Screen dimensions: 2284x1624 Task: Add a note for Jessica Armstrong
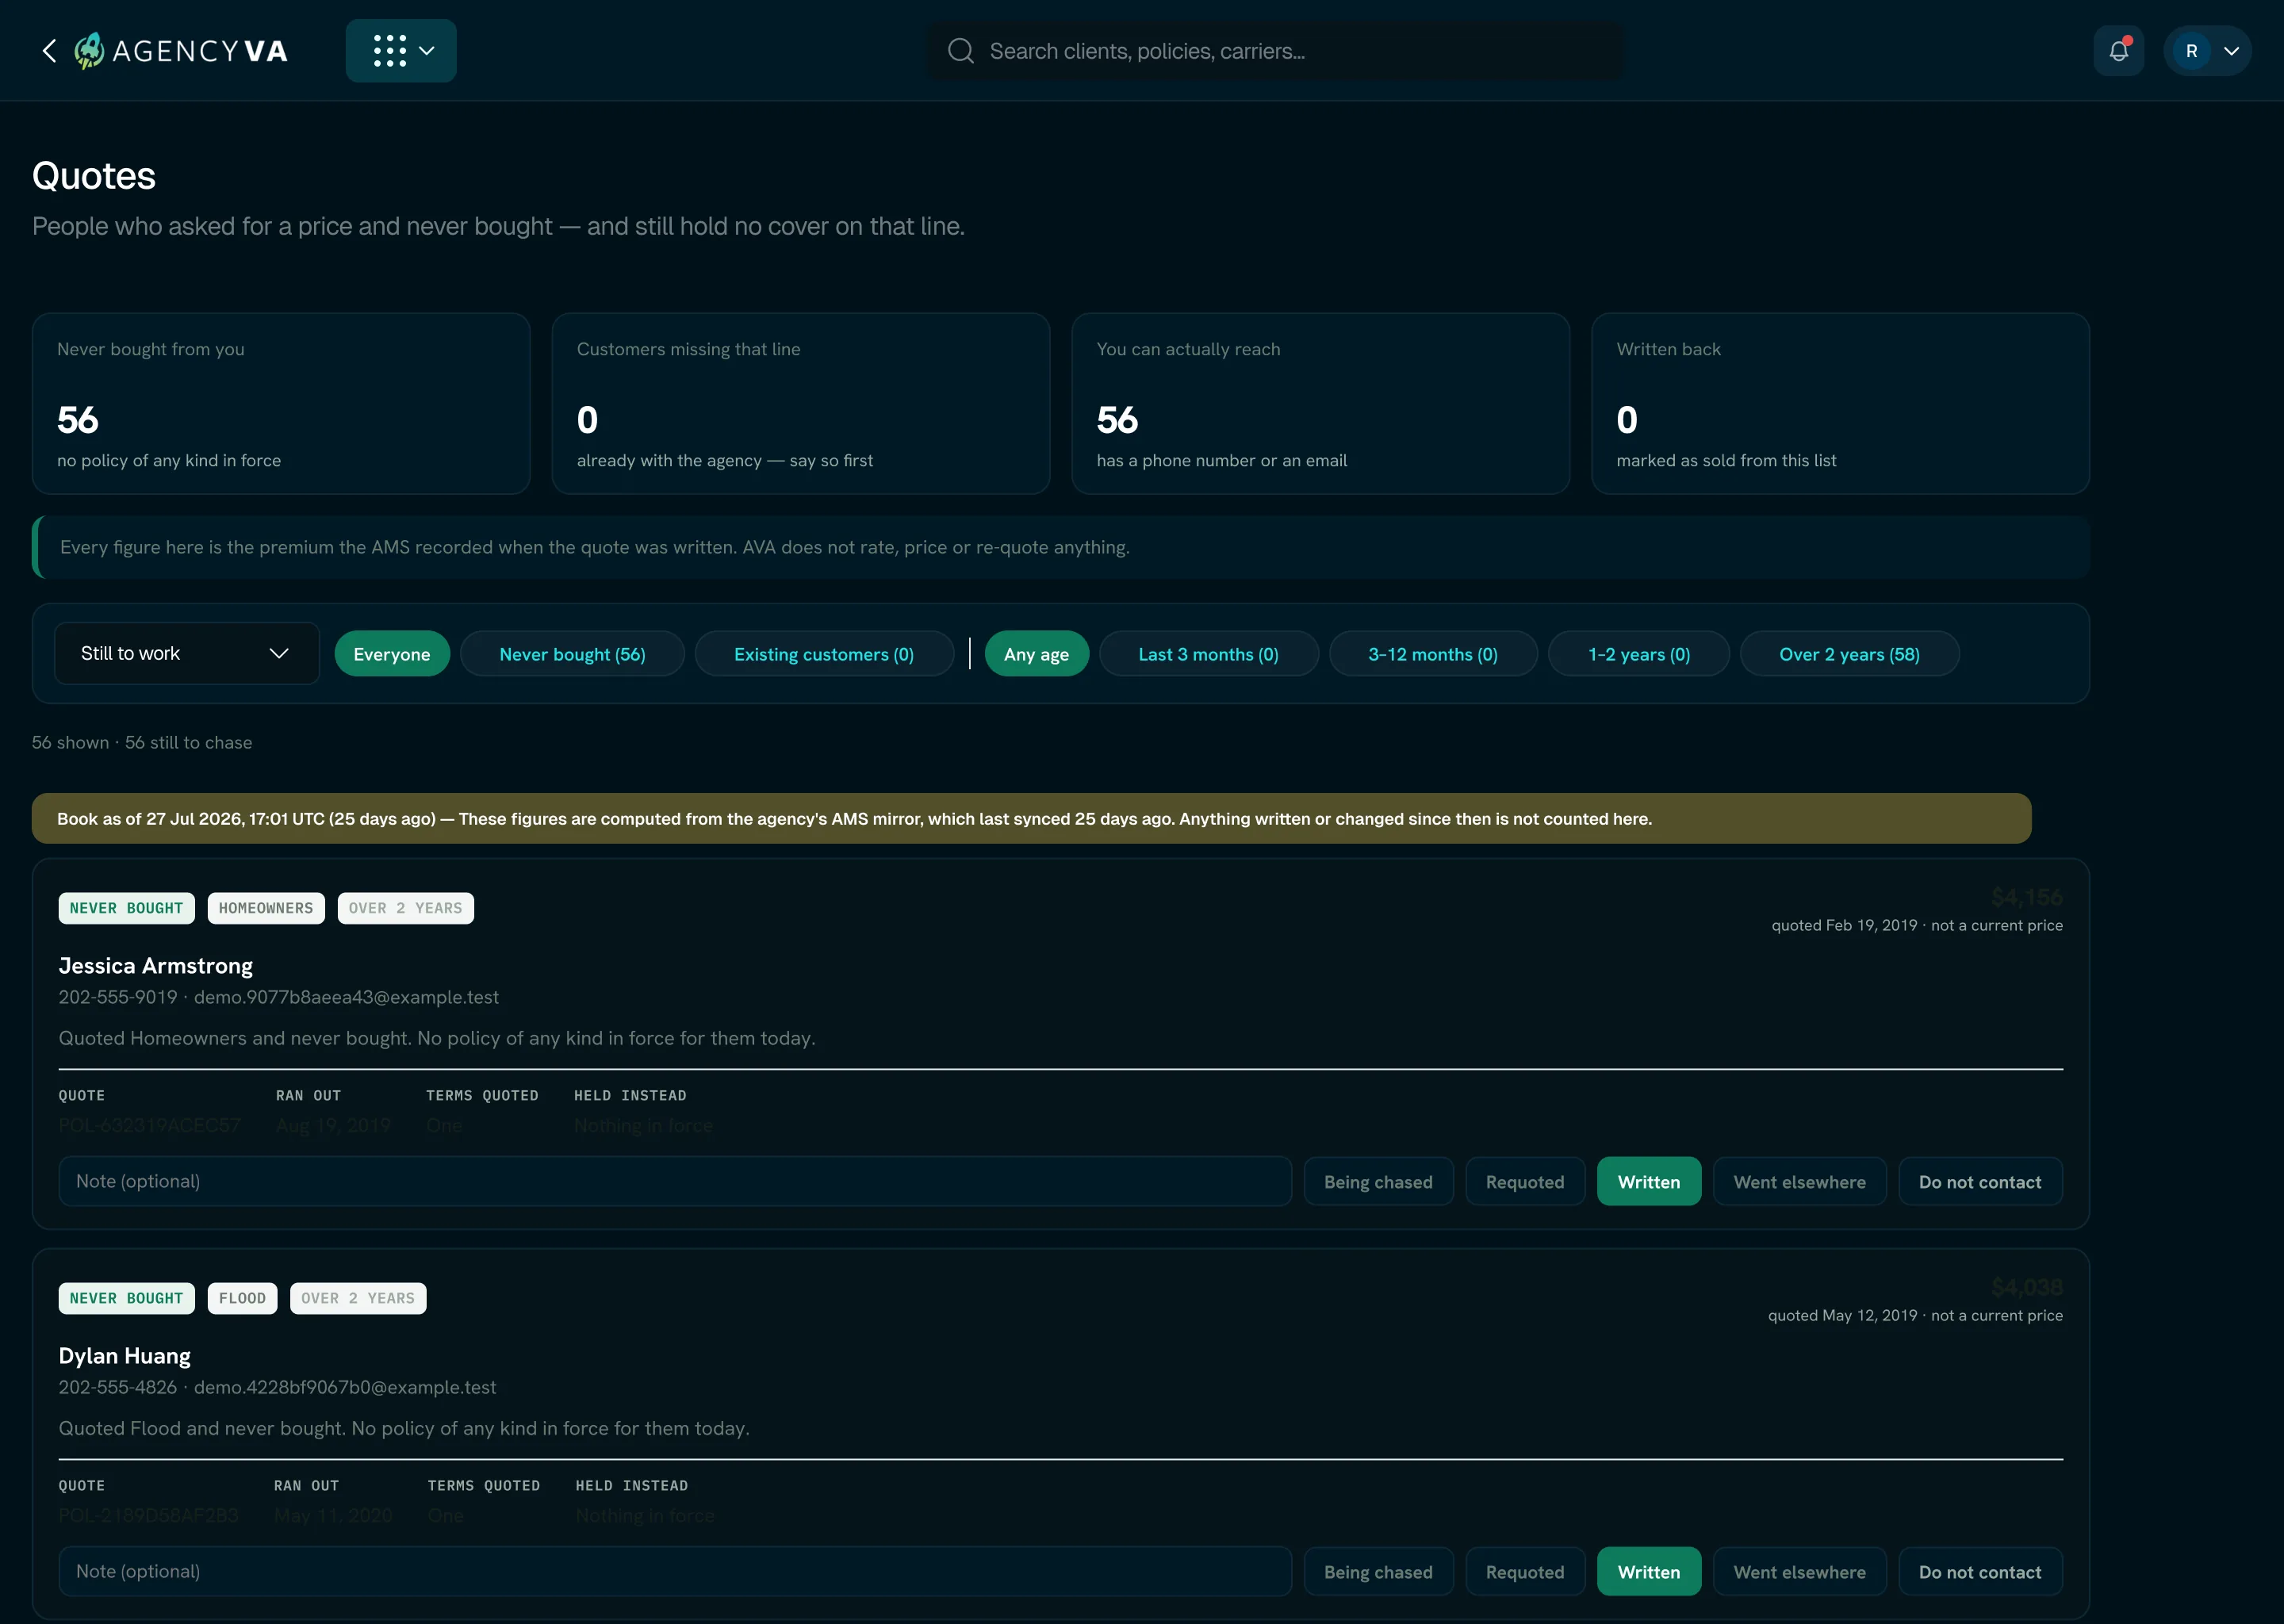coord(675,1181)
